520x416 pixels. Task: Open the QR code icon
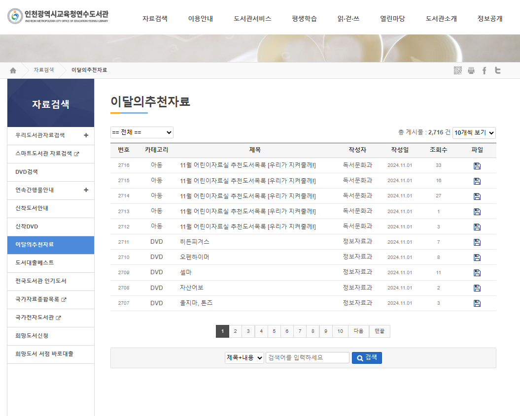(x=458, y=70)
